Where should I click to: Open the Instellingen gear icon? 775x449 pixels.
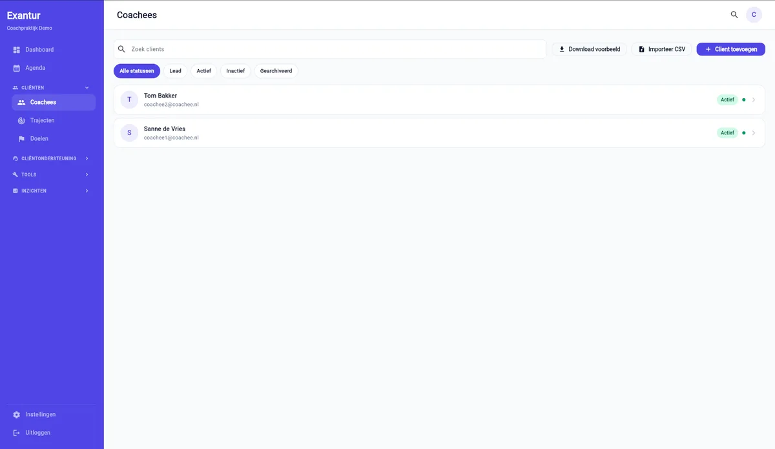(x=17, y=415)
